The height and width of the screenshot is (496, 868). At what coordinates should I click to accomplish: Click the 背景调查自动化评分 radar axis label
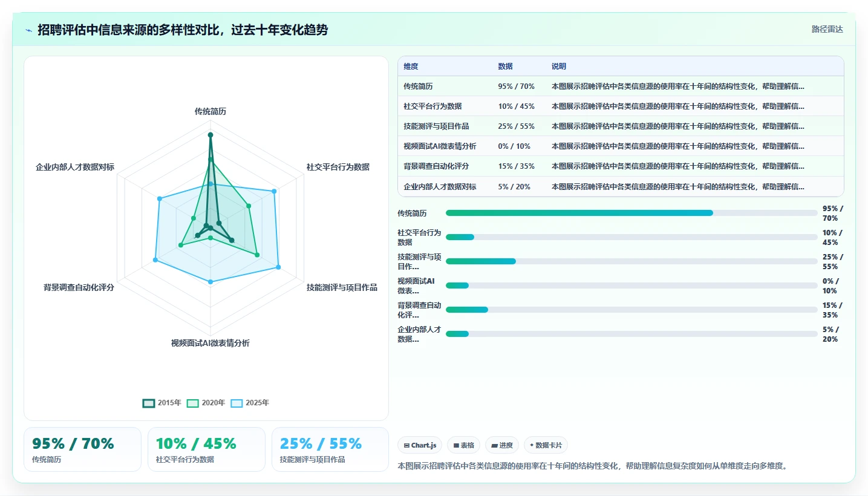[x=79, y=287]
